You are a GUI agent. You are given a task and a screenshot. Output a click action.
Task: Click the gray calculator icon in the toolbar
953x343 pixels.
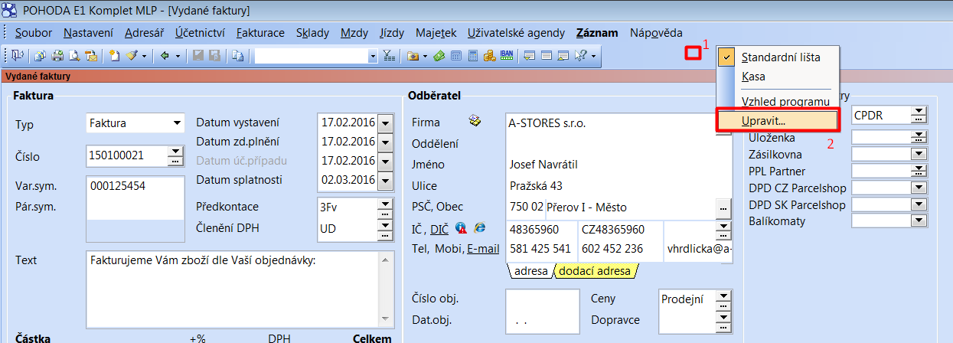(473, 55)
